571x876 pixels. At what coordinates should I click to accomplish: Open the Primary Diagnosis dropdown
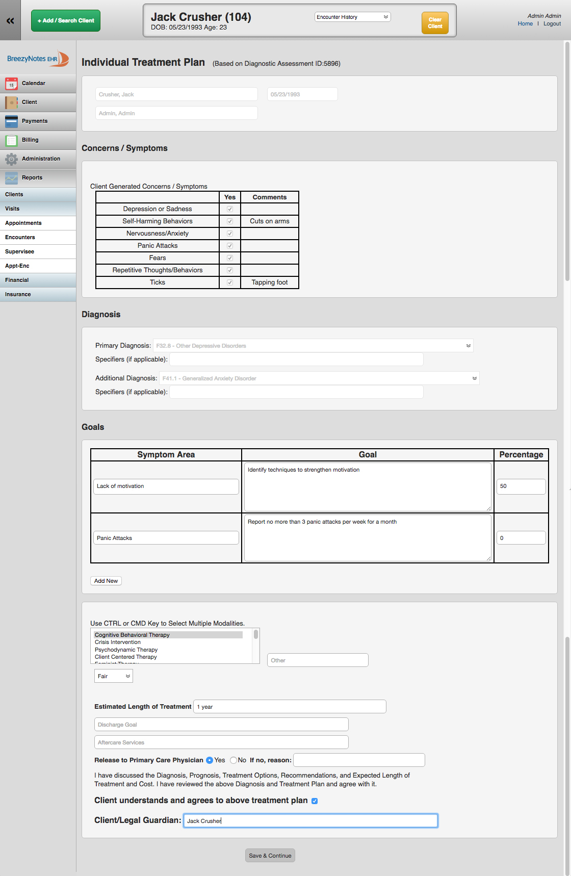click(313, 346)
